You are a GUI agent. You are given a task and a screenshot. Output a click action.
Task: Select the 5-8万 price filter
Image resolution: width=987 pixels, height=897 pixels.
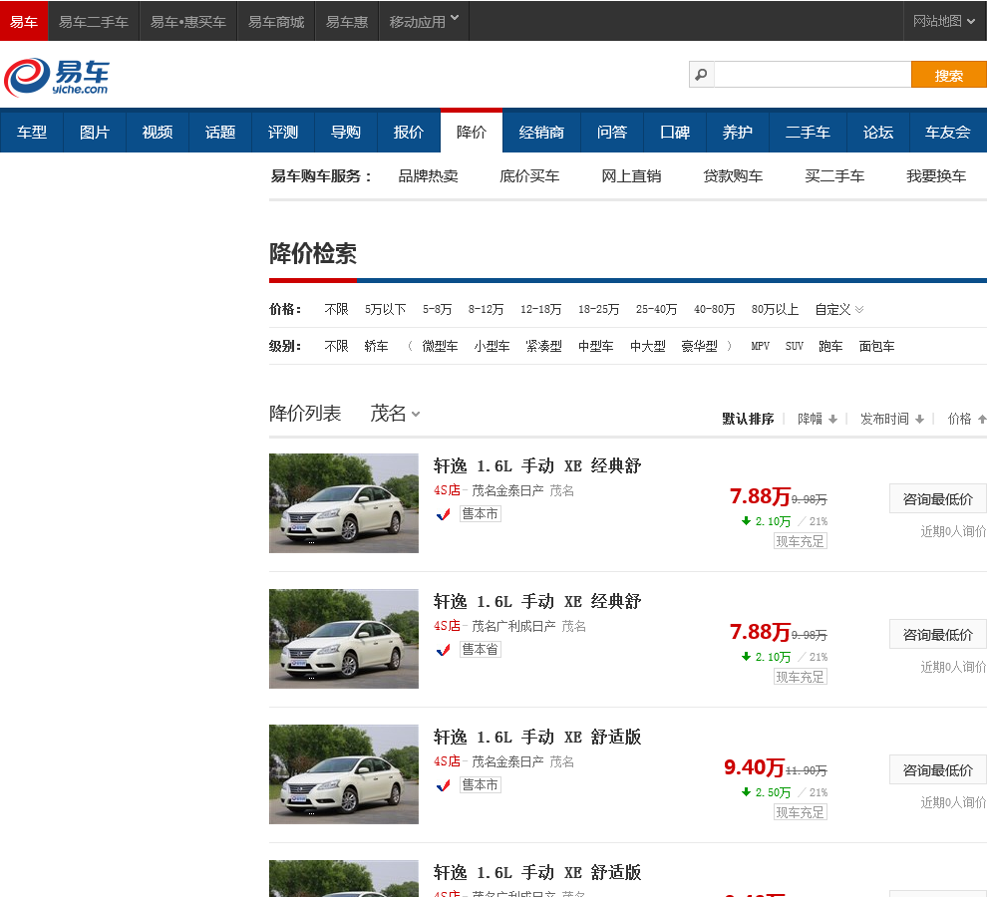437,310
